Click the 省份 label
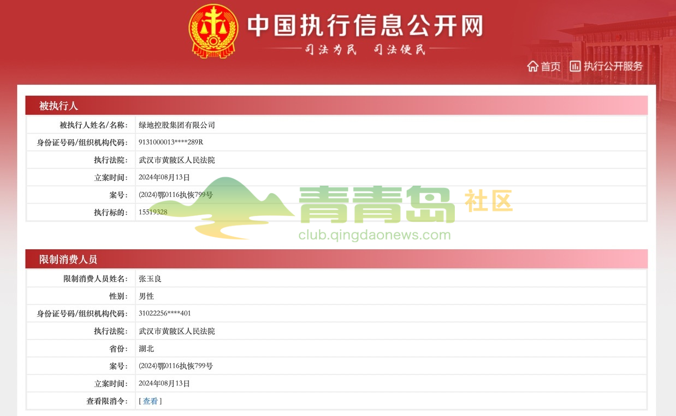The width and height of the screenshot is (676, 416). [118, 349]
